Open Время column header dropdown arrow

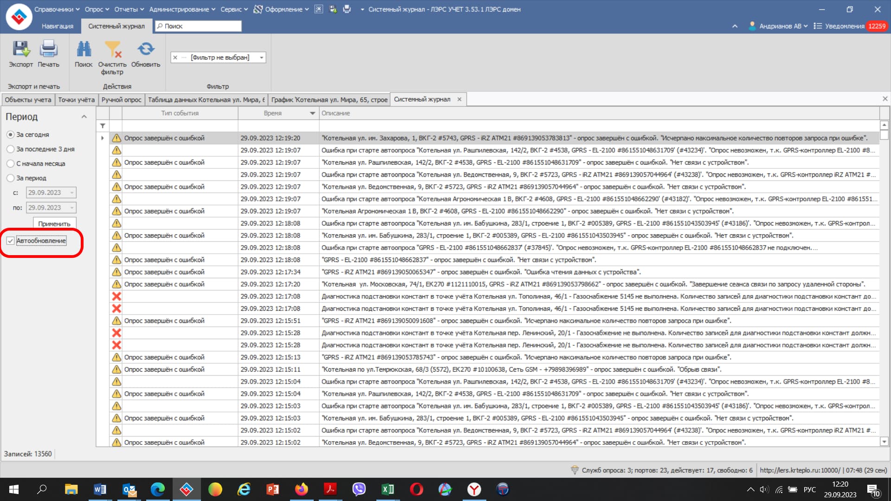312,113
